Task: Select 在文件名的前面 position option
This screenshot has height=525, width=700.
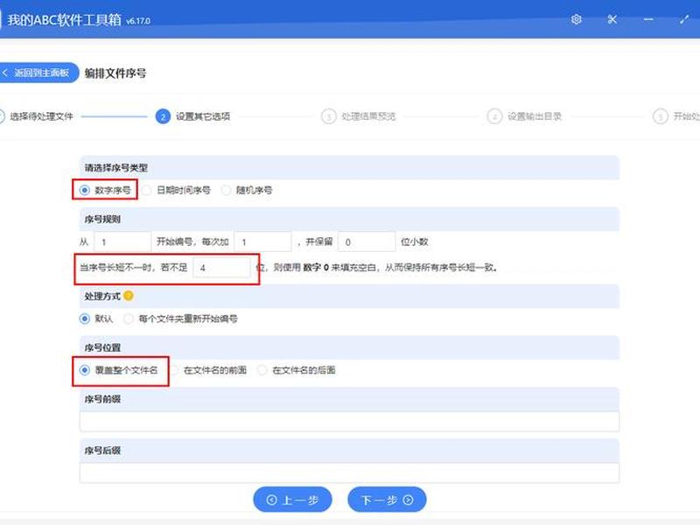Action: click(x=207, y=370)
